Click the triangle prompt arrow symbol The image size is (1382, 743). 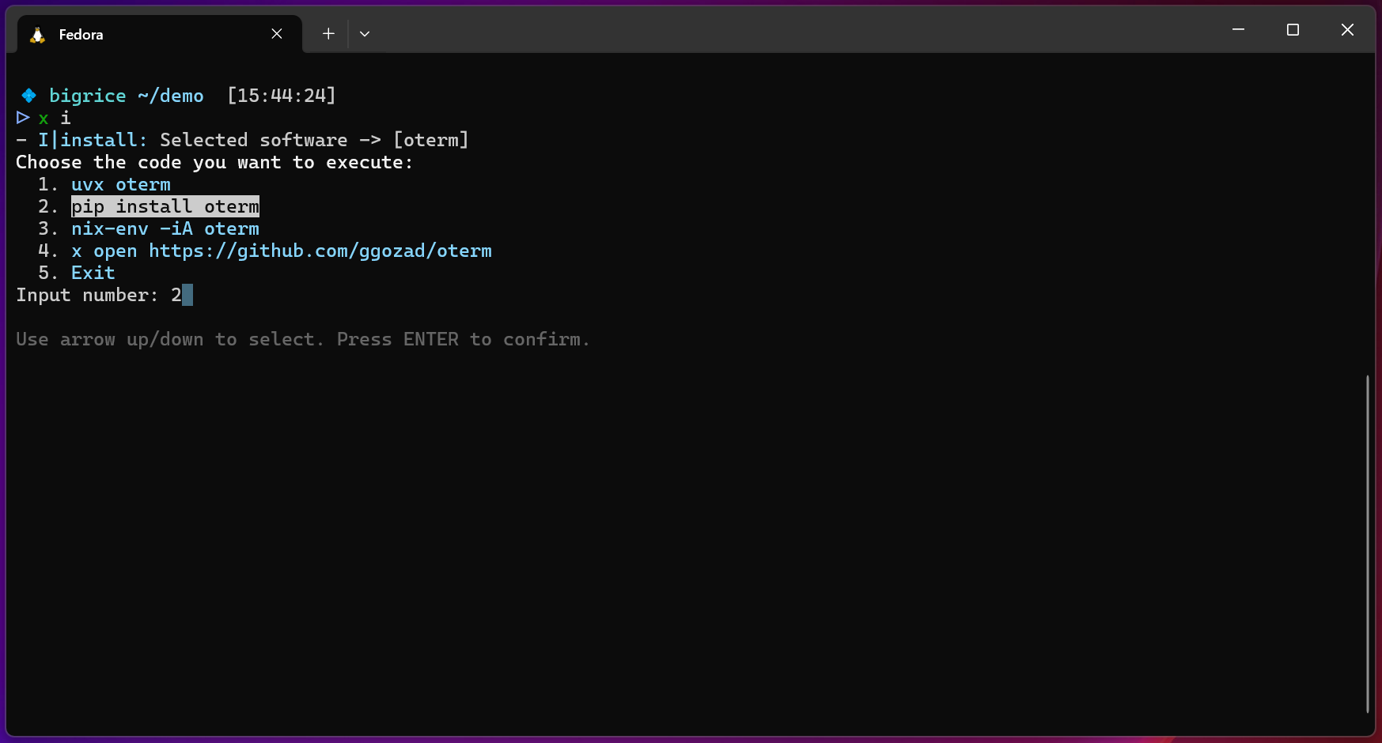point(23,118)
